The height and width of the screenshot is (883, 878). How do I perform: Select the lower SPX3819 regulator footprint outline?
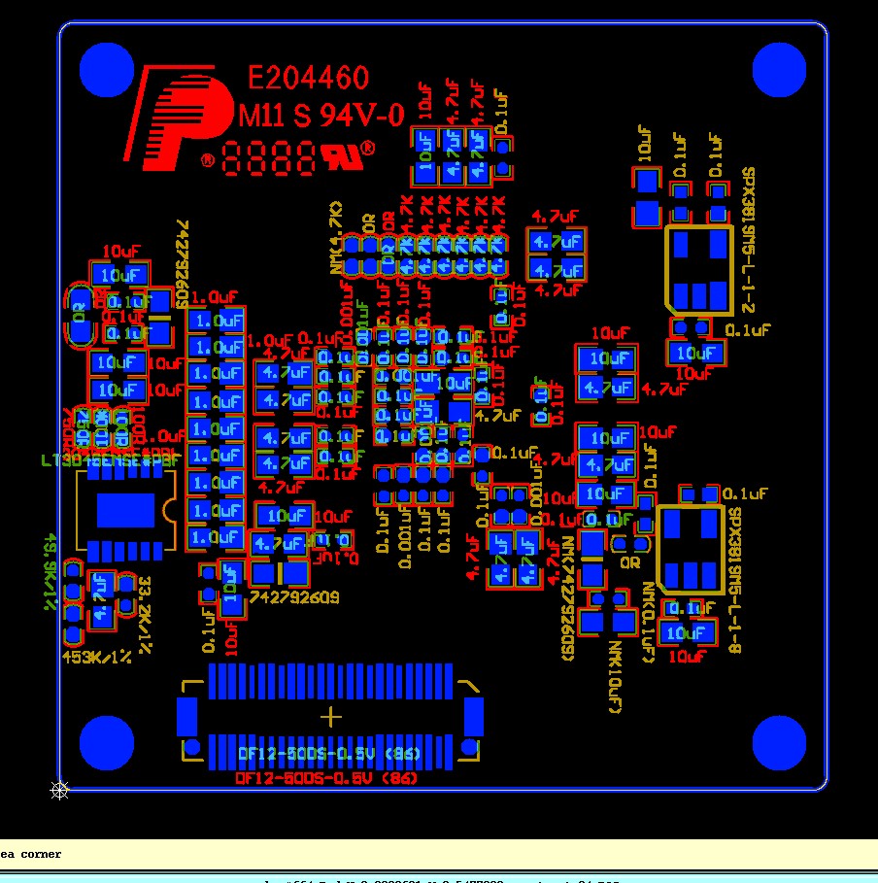tap(691, 550)
